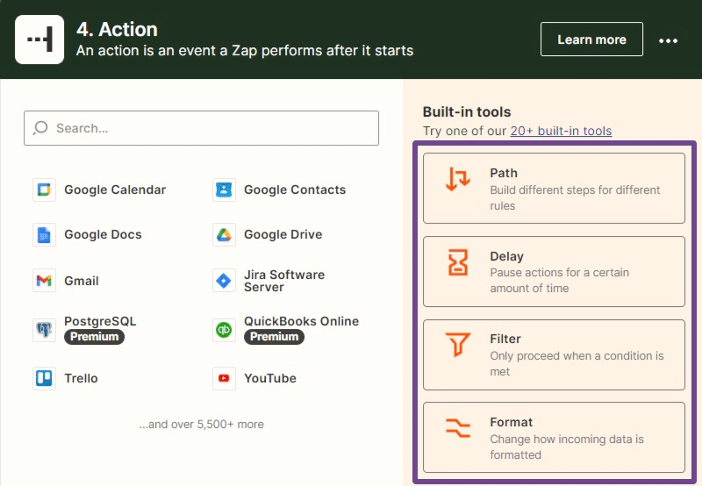Add the Delay built-in tool

(554, 272)
